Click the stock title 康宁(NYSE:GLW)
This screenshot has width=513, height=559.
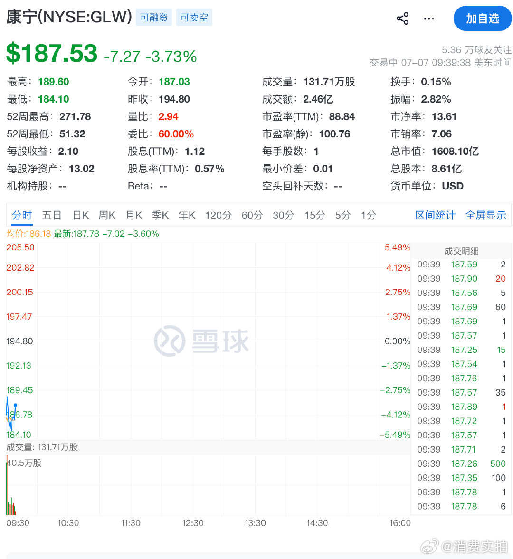click(69, 17)
